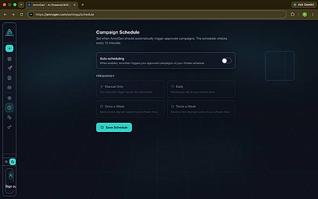Open the Chrome three-dot menu
Viewport: 318px width, 199px height.
pos(313,15)
